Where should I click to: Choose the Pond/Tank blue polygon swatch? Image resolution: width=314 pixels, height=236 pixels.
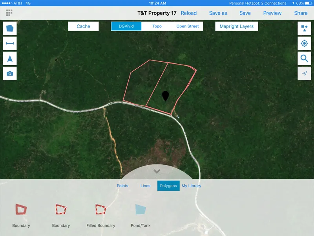click(141, 209)
